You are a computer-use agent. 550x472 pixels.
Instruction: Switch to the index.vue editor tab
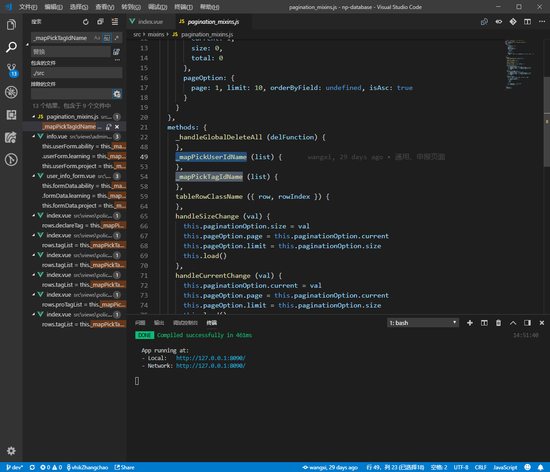coord(150,22)
